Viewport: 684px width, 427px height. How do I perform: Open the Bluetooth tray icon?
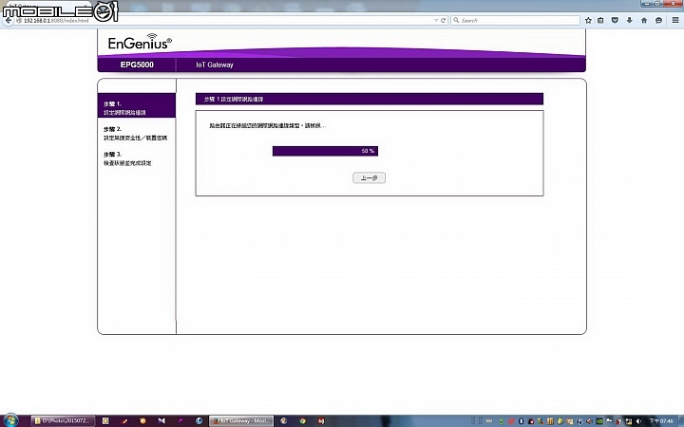tap(521, 421)
